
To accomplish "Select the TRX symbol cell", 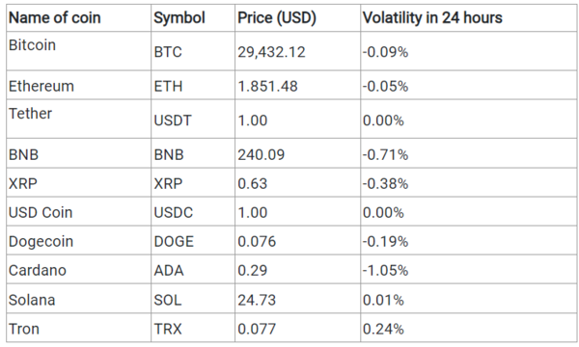I will [x=193, y=328].
